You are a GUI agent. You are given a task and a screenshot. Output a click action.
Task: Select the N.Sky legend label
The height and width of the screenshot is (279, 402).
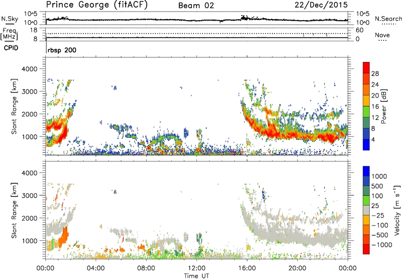[x=10, y=19]
